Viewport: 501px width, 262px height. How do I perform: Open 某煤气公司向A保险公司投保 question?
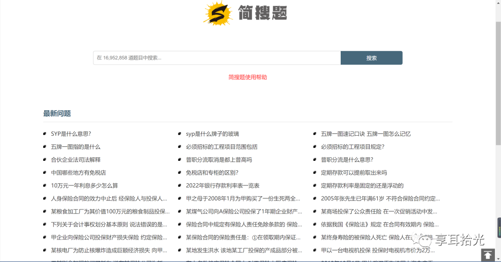tap(244, 211)
